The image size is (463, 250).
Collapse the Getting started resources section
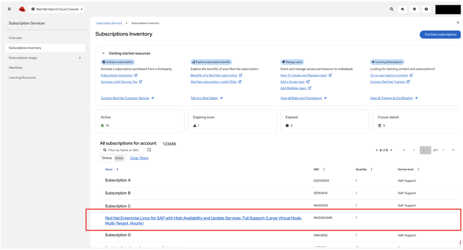pyautogui.click(x=103, y=53)
